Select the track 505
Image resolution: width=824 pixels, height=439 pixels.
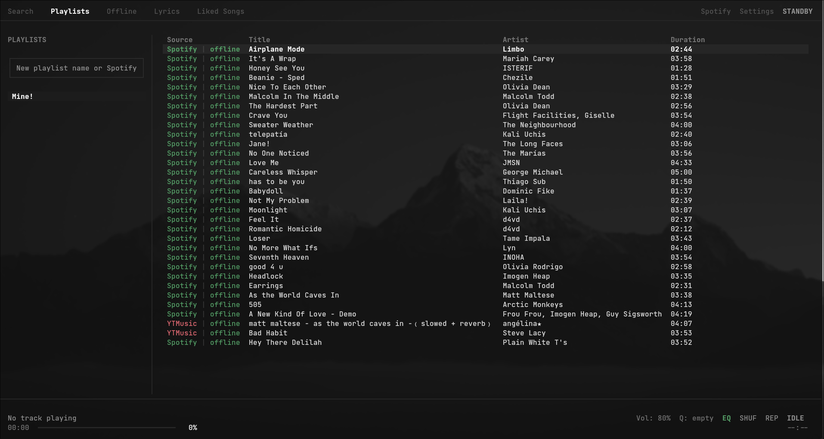(x=486, y=304)
